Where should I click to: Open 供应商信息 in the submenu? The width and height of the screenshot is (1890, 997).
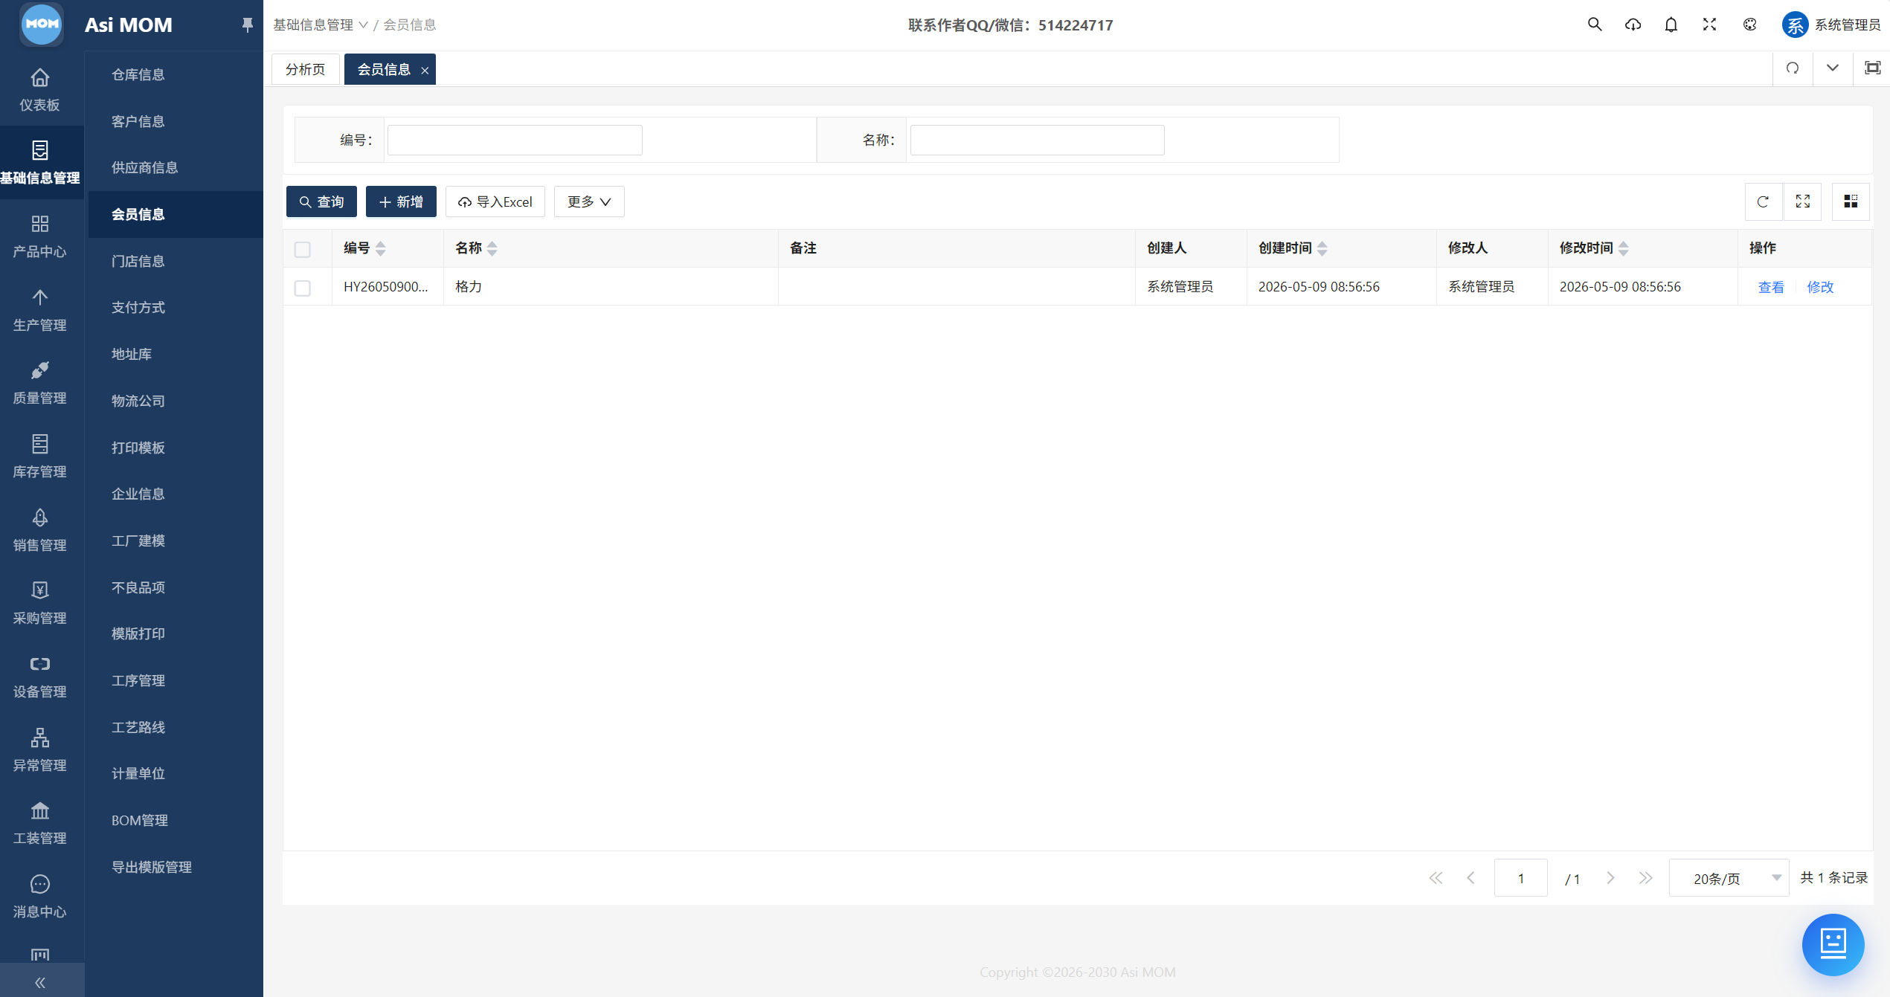coord(145,167)
